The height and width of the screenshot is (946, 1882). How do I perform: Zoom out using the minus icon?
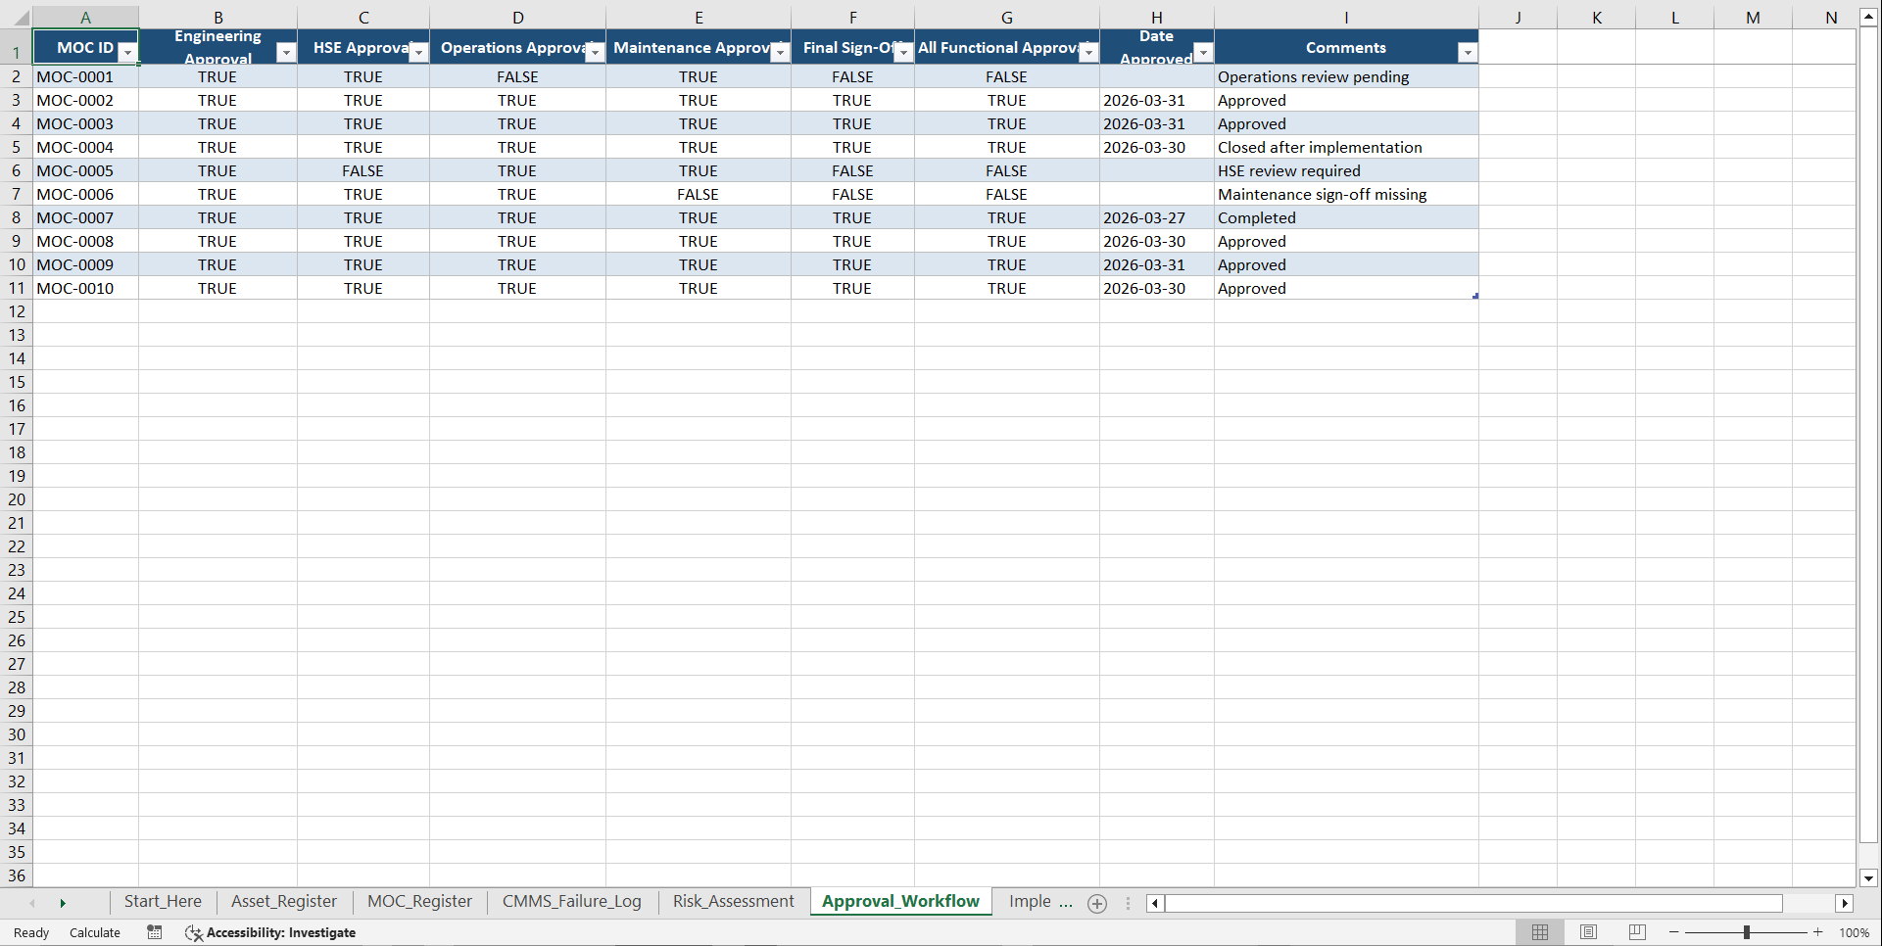[x=1673, y=932]
